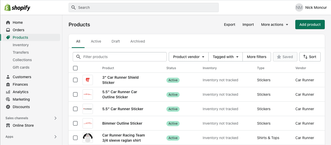Click the Status column header
The height and width of the screenshot is (145, 331).
coord(171,68)
